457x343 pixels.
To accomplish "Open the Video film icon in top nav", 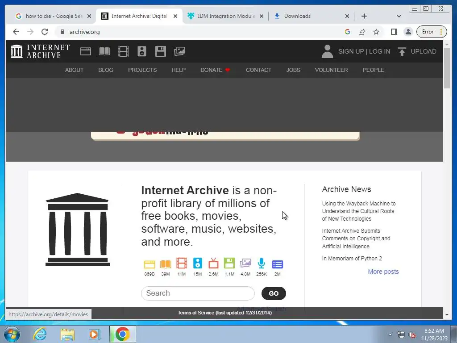I will 123,51.
